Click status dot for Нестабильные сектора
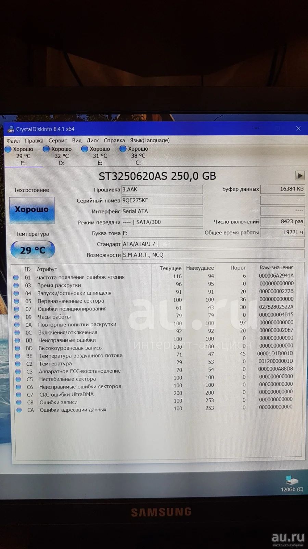The width and height of the screenshot is (308, 549). point(18,379)
